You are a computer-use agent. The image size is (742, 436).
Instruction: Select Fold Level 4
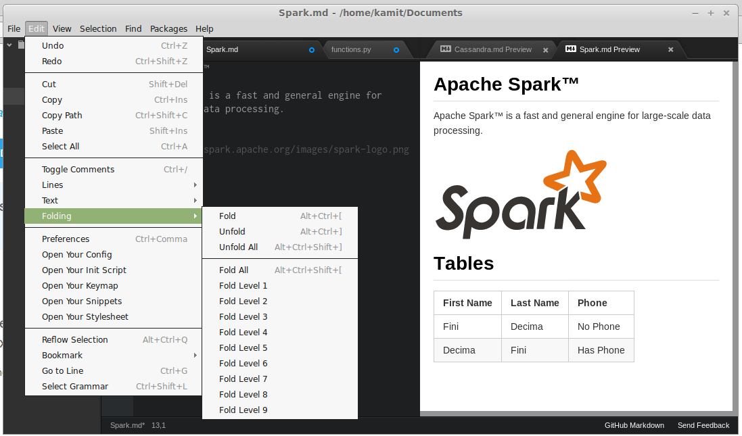(279, 333)
